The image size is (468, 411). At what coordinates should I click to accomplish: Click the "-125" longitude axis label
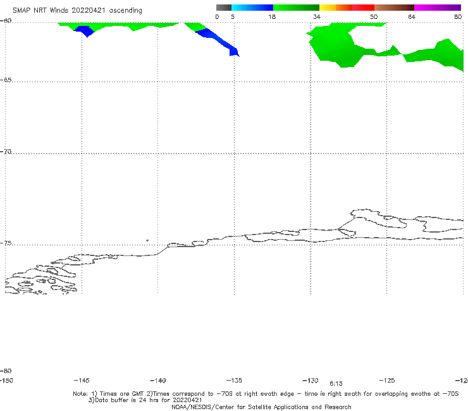click(x=387, y=380)
